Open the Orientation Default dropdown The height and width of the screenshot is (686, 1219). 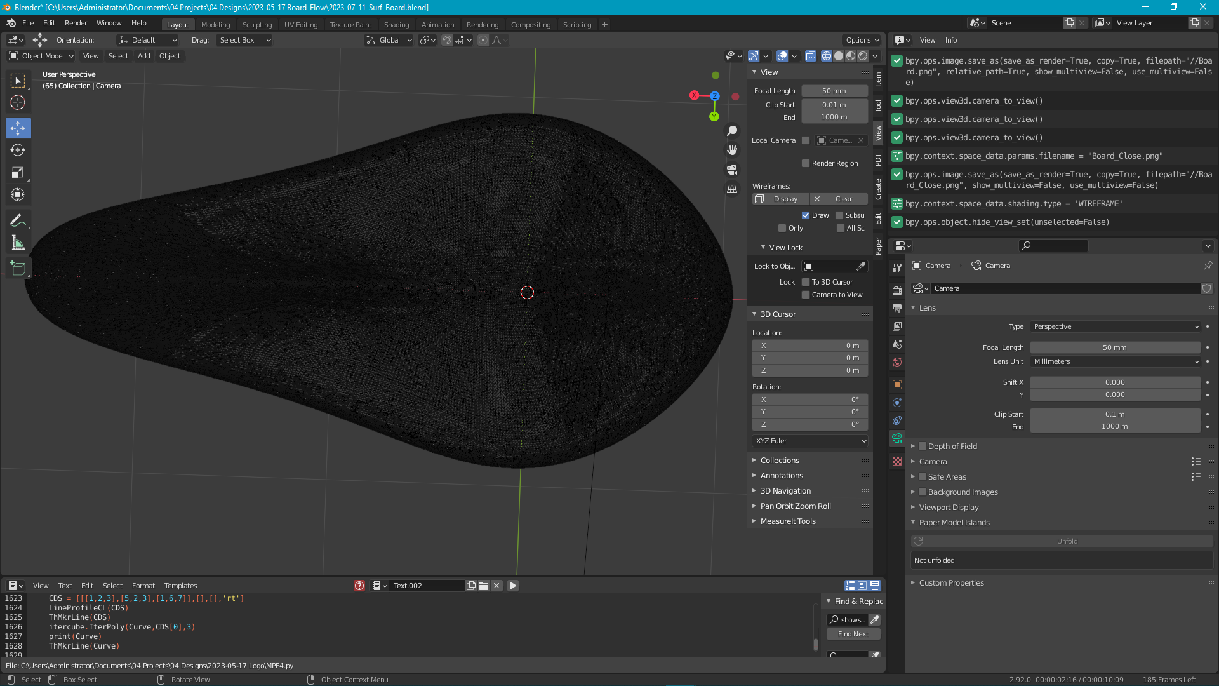point(148,40)
